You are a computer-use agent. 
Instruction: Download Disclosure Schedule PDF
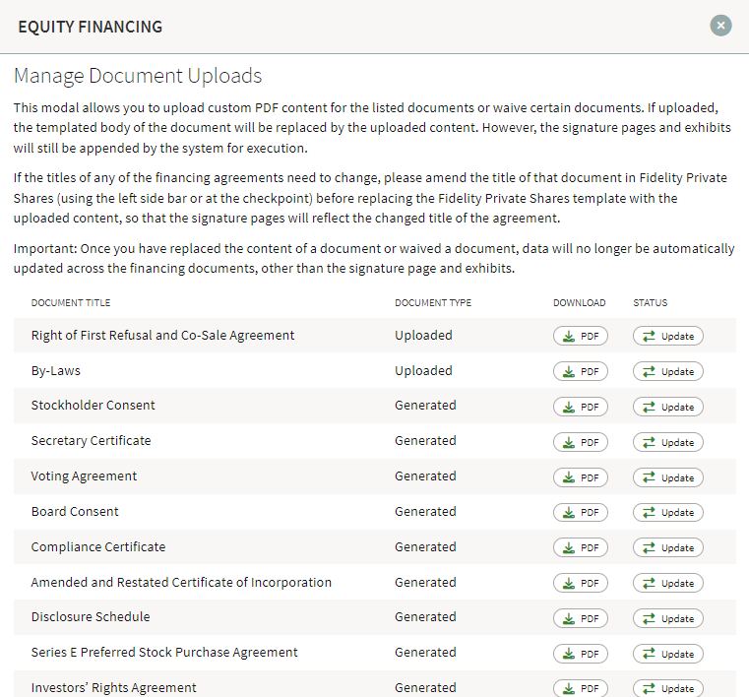click(x=581, y=618)
